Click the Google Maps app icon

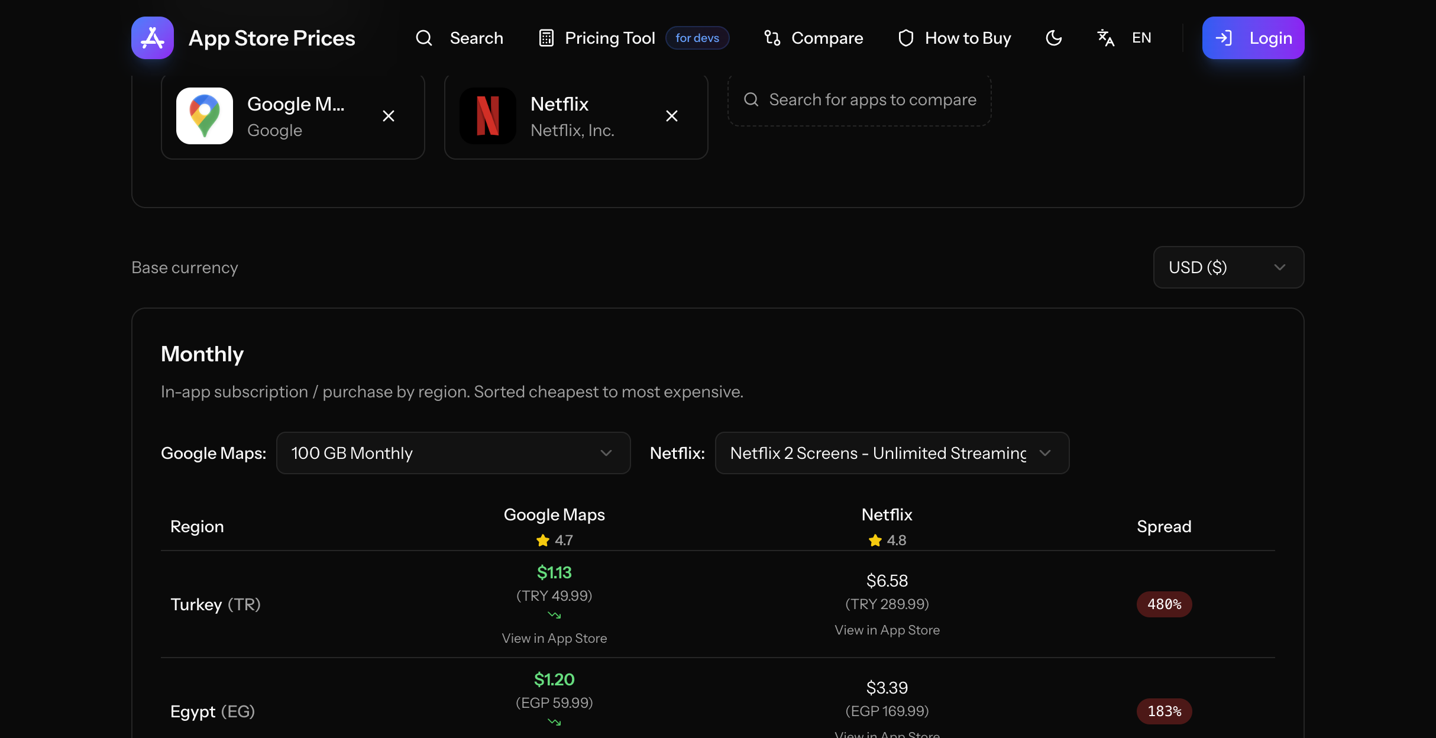pyautogui.click(x=205, y=116)
